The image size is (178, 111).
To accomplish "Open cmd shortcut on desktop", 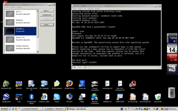I will pyautogui.click(x=19, y=98).
